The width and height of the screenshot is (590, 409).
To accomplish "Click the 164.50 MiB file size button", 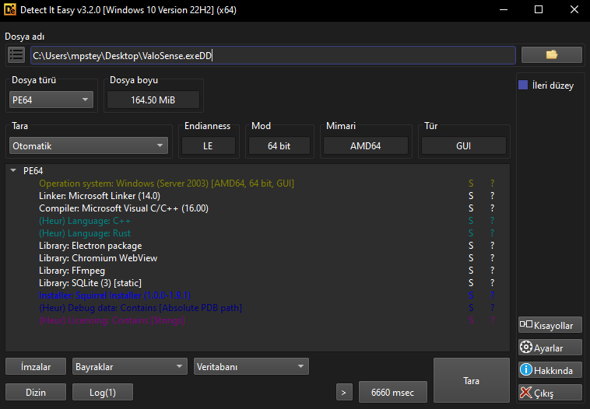I will point(153,100).
